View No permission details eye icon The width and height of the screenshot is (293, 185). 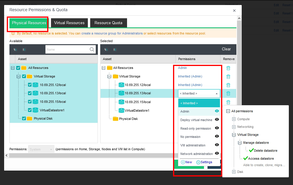[x=217, y=136]
